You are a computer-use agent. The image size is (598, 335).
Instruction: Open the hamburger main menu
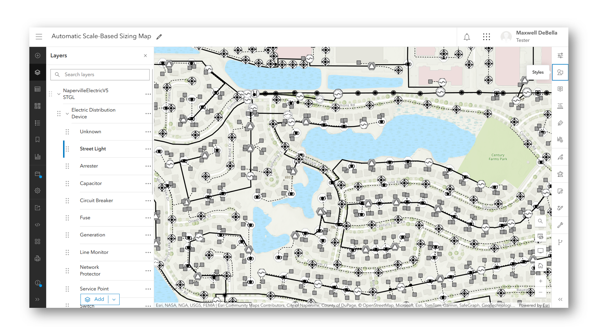(39, 37)
